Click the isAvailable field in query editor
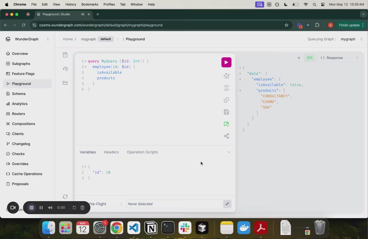The height and width of the screenshot is (239, 368). 109,72
